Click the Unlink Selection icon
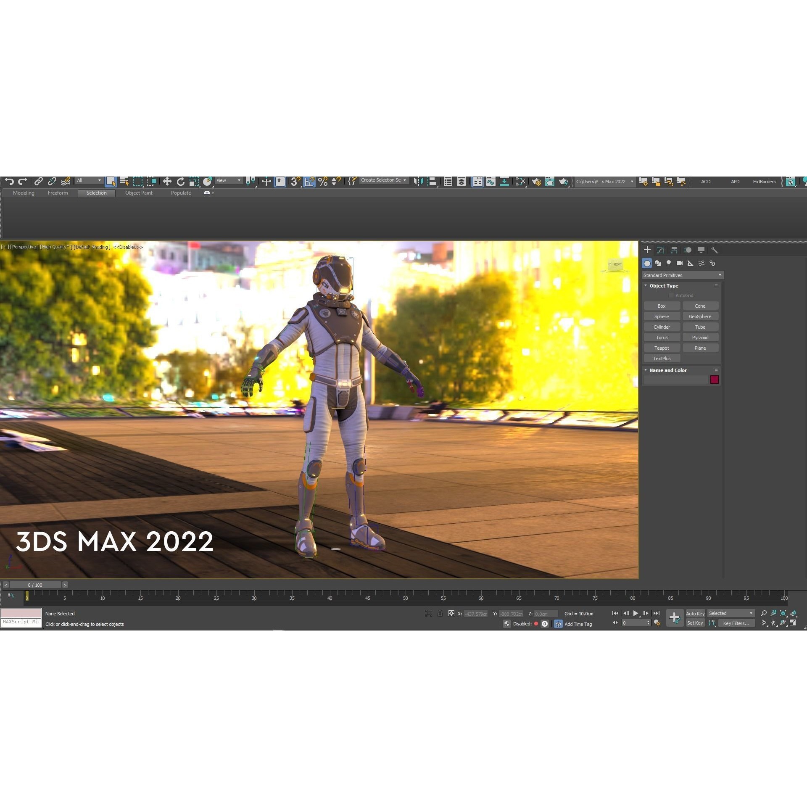This screenshot has height=807, width=807. pyautogui.click(x=52, y=181)
